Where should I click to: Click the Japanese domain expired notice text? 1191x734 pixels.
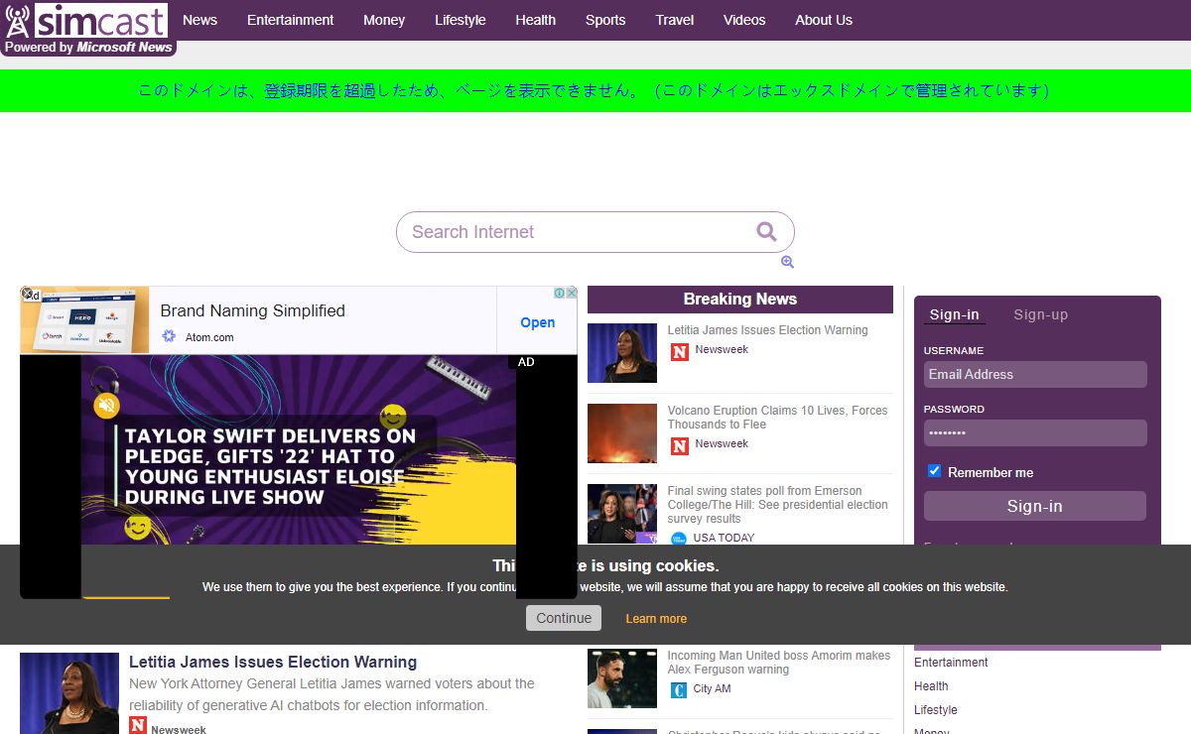click(594, 90)
